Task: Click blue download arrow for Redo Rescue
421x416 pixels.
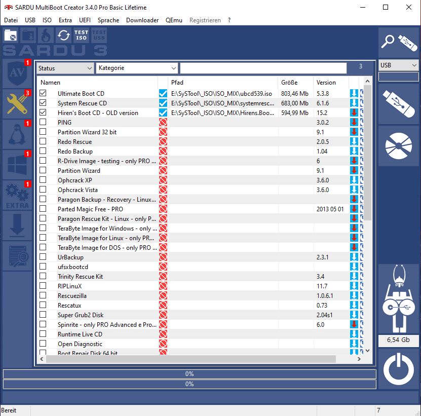Action: tap(354, 141)
